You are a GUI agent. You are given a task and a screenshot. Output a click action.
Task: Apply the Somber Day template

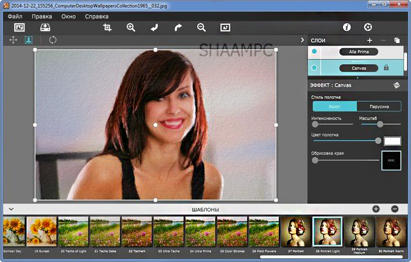(x=14, y=232)
